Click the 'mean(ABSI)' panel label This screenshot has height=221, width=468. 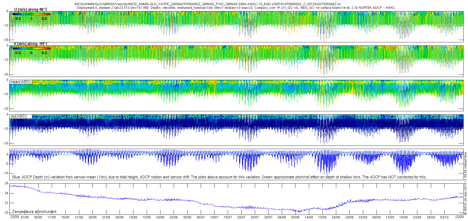21,82
